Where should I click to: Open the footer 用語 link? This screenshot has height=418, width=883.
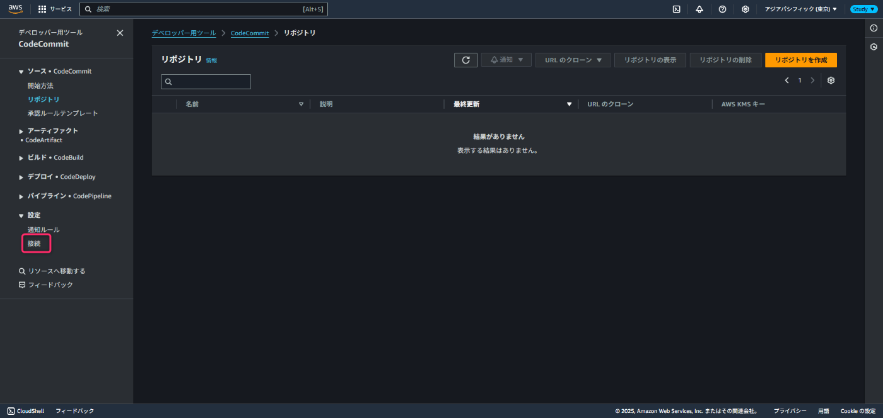pyautogui.click(x=824, y=411)
